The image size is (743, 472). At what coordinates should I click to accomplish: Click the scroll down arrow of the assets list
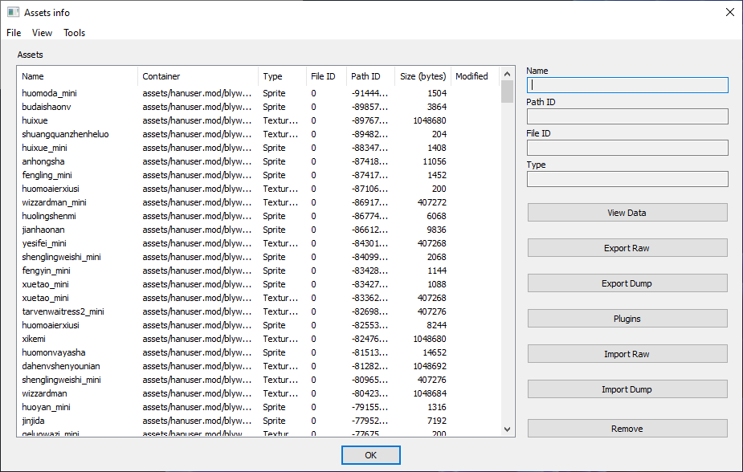[x=507, y=429]
